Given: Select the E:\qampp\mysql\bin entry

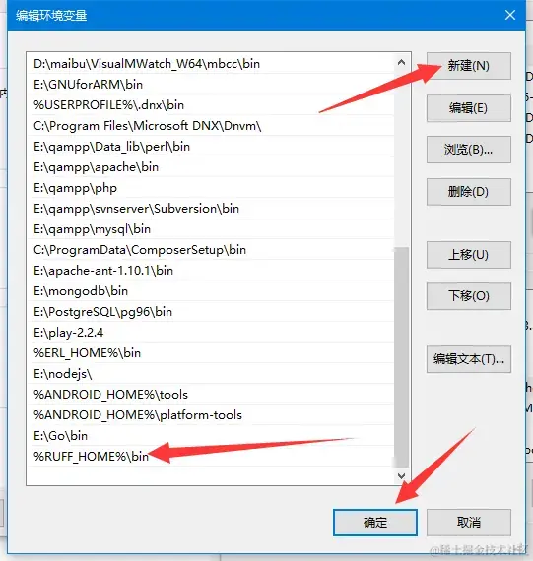Looking at the screenshot, I should tap(211, 229).
